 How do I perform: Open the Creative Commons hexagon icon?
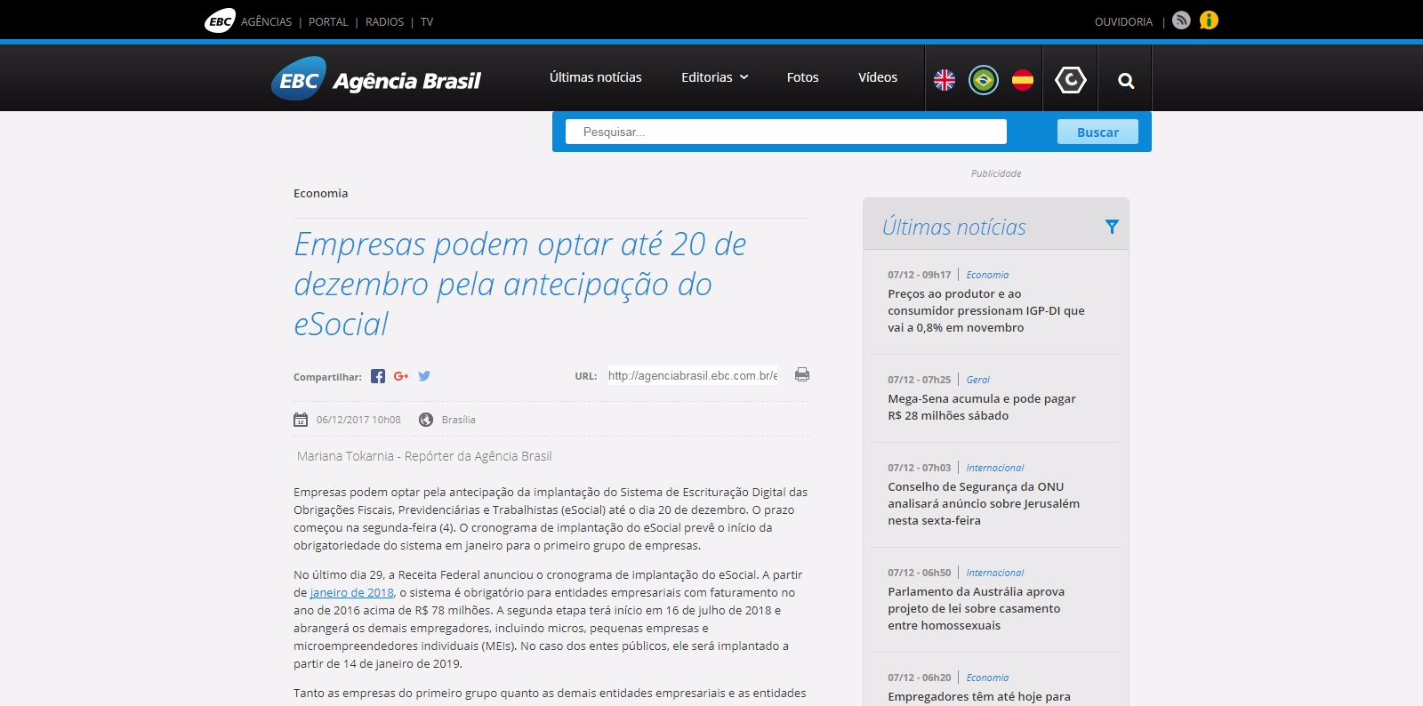coord(1071,80)
